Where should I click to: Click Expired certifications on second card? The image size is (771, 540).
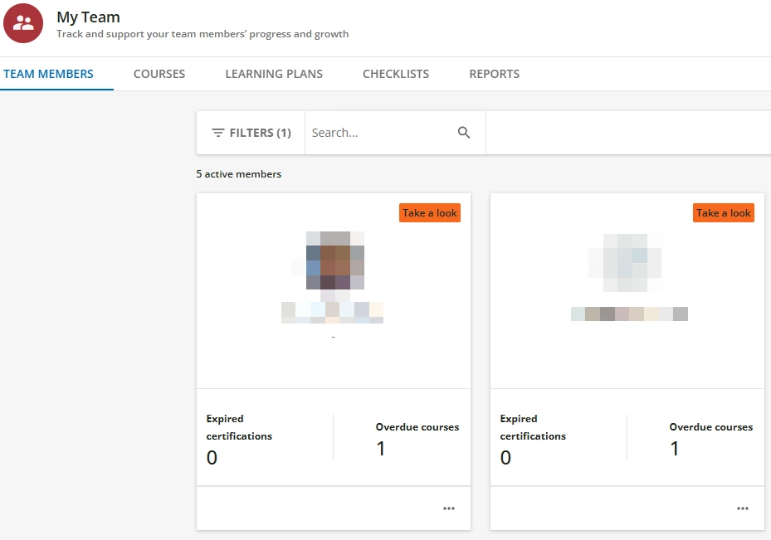click(x=533, y=427)
